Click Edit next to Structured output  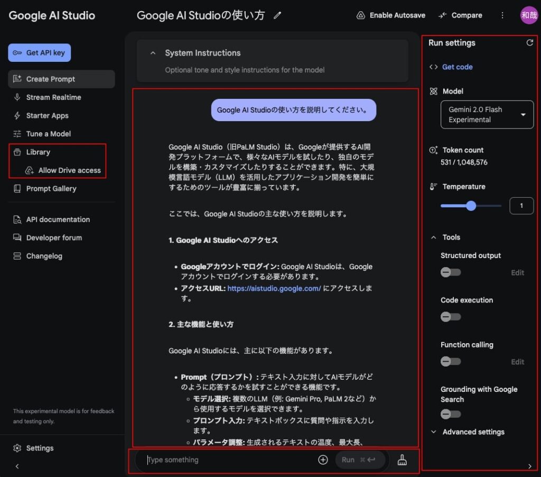coord(517,273)
